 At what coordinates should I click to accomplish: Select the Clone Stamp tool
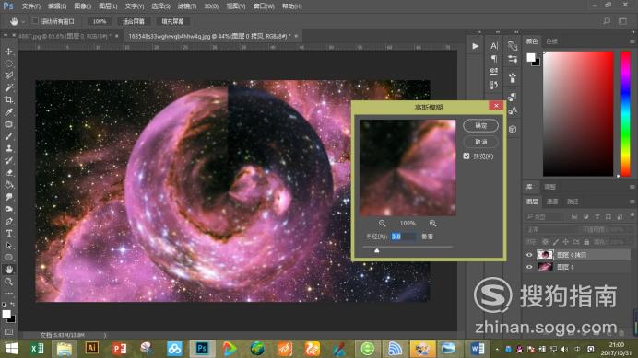point(8,149)
